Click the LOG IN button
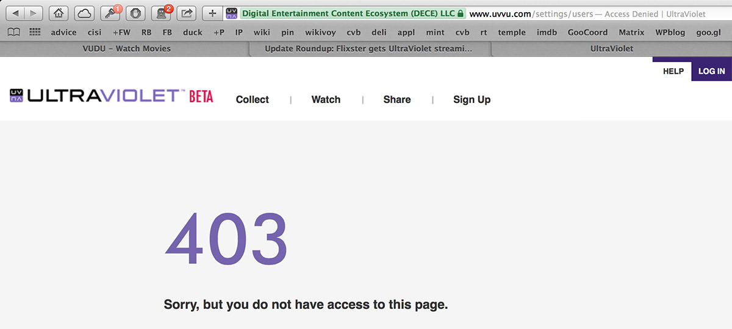This screenshot has height=329, width=732. [712, 71]
